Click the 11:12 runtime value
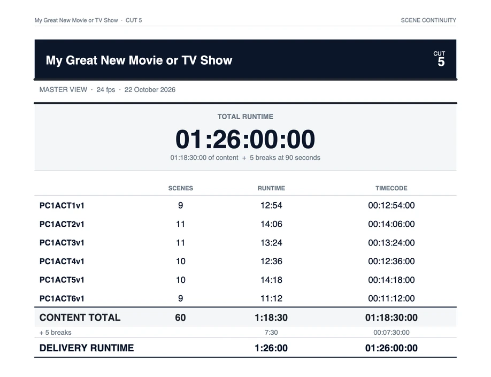This screenshot has width=491, height=377. 271,298
